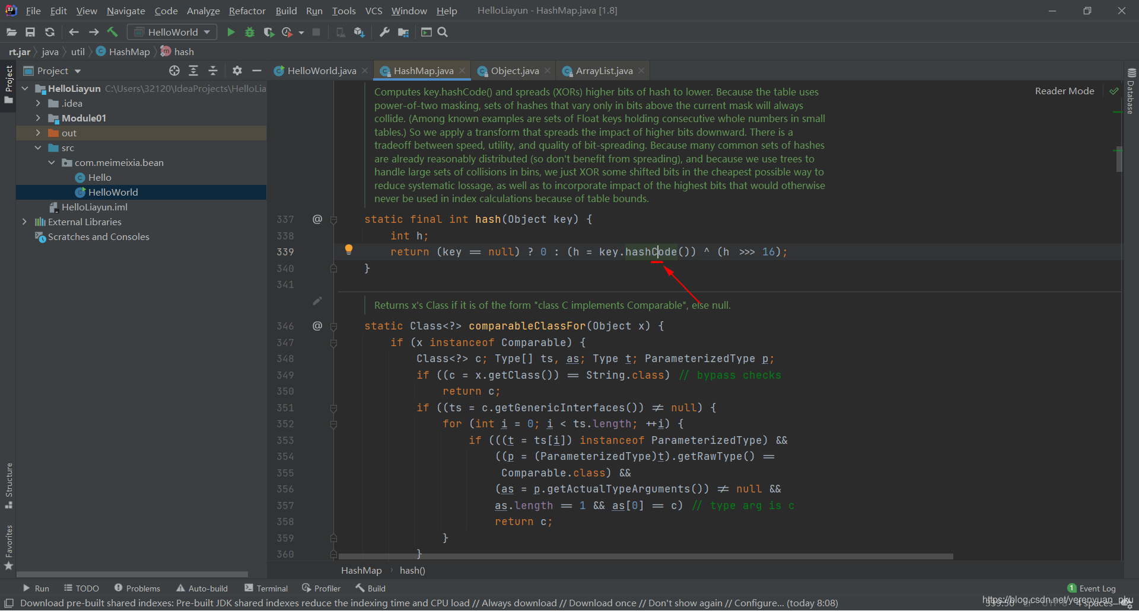Screen dimensions: 1139x611
Task: Open the Auto-build tool window
Action: (202, 588)
